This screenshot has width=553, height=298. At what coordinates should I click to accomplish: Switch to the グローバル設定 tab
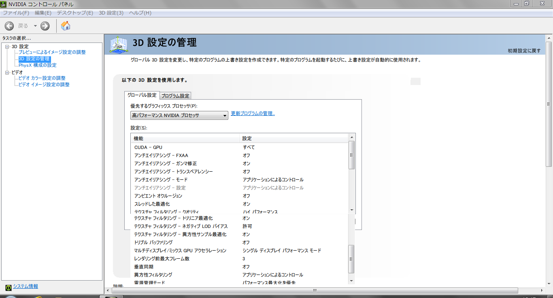[x=142, y=95]
